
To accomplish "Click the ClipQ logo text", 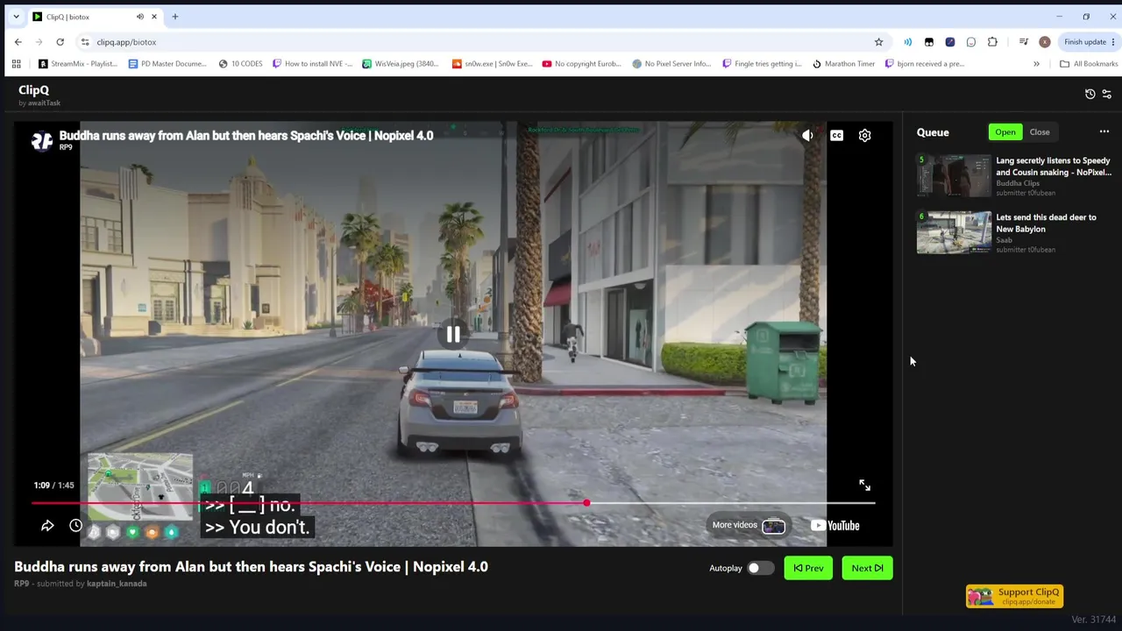I will pos(33,89).
